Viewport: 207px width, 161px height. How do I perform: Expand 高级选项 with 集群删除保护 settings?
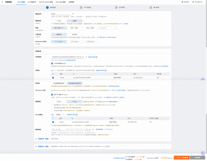tap(42, 146)
